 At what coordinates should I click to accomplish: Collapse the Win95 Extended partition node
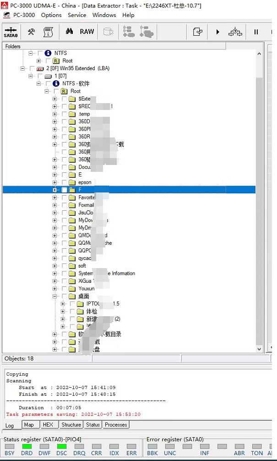pyautogui.click(x=22, y=68)
